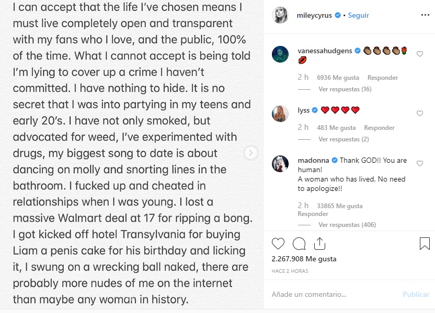Screen dimensions: 435x313
Task: Click the verified badge next to vanessahudgens
Action: tap(358, 51)
